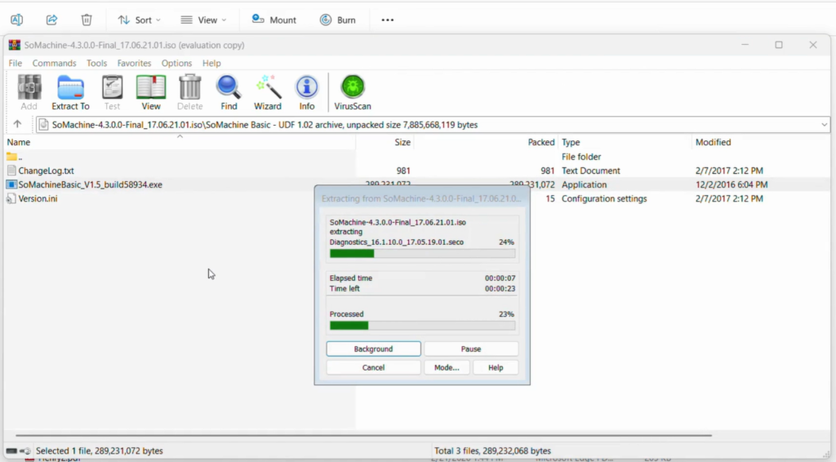Send extraction to Background
The height and width of the screenshot is (462, 836).
tap(373, 349)
